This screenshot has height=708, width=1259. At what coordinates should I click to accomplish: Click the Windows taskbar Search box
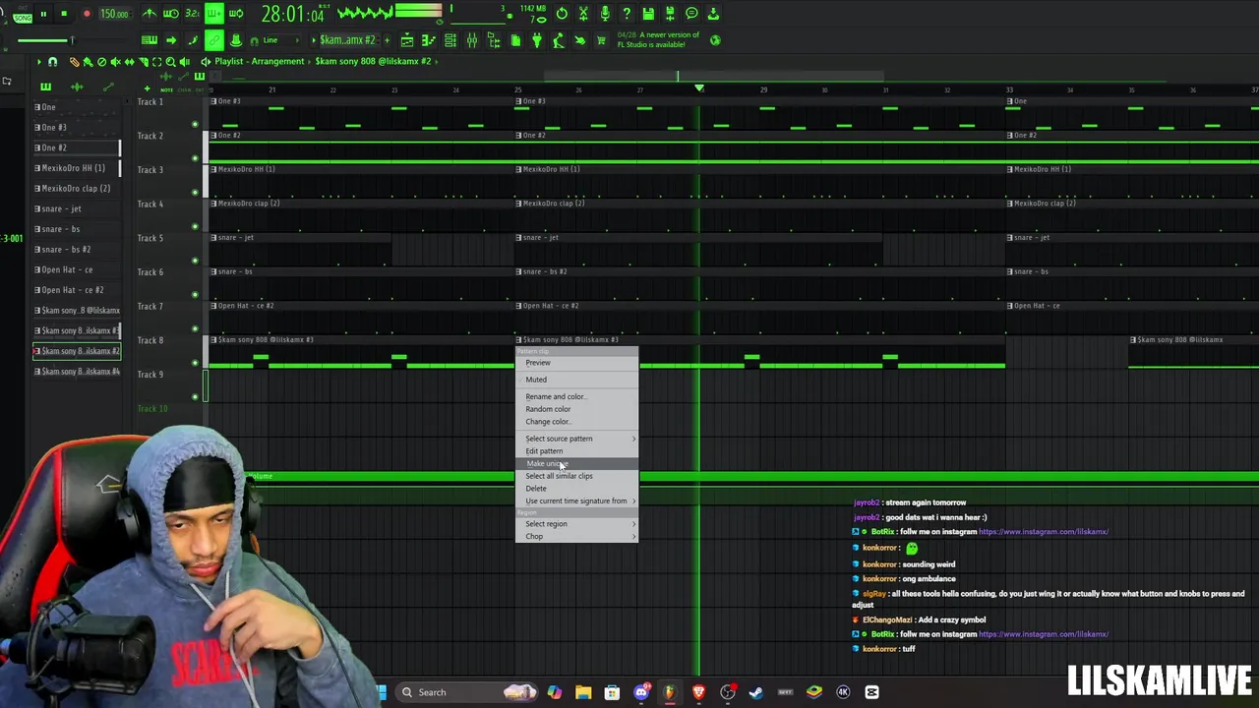467,692
